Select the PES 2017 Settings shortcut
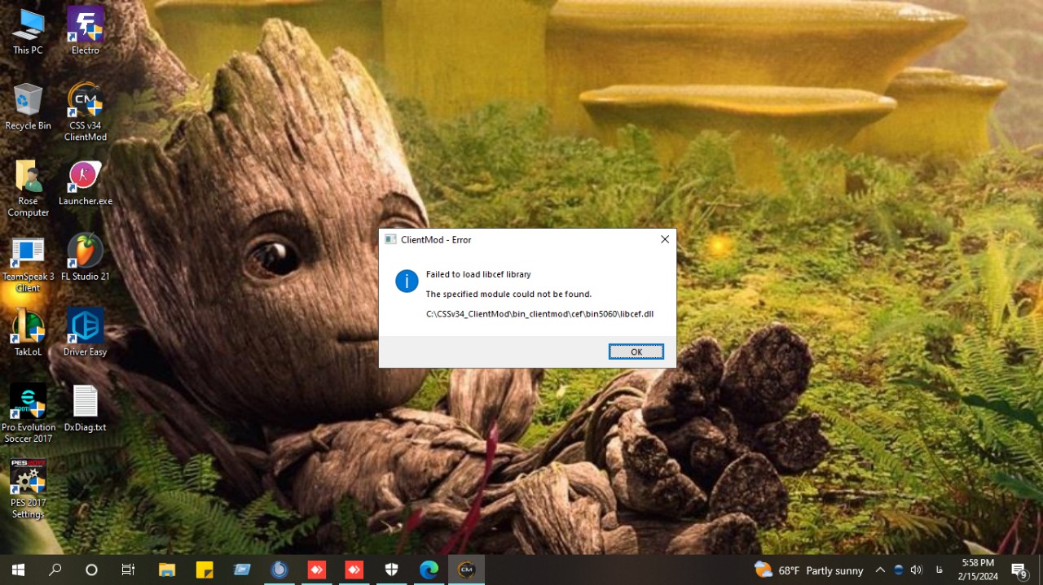The image size is (1043, 585). click(x=28, y=489)
